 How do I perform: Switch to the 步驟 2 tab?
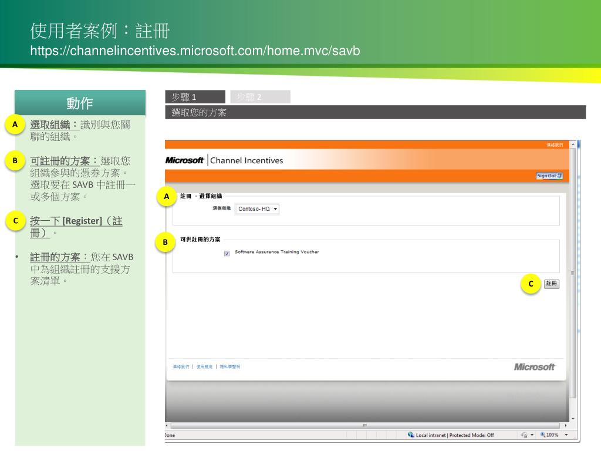(x=260, y=97)
